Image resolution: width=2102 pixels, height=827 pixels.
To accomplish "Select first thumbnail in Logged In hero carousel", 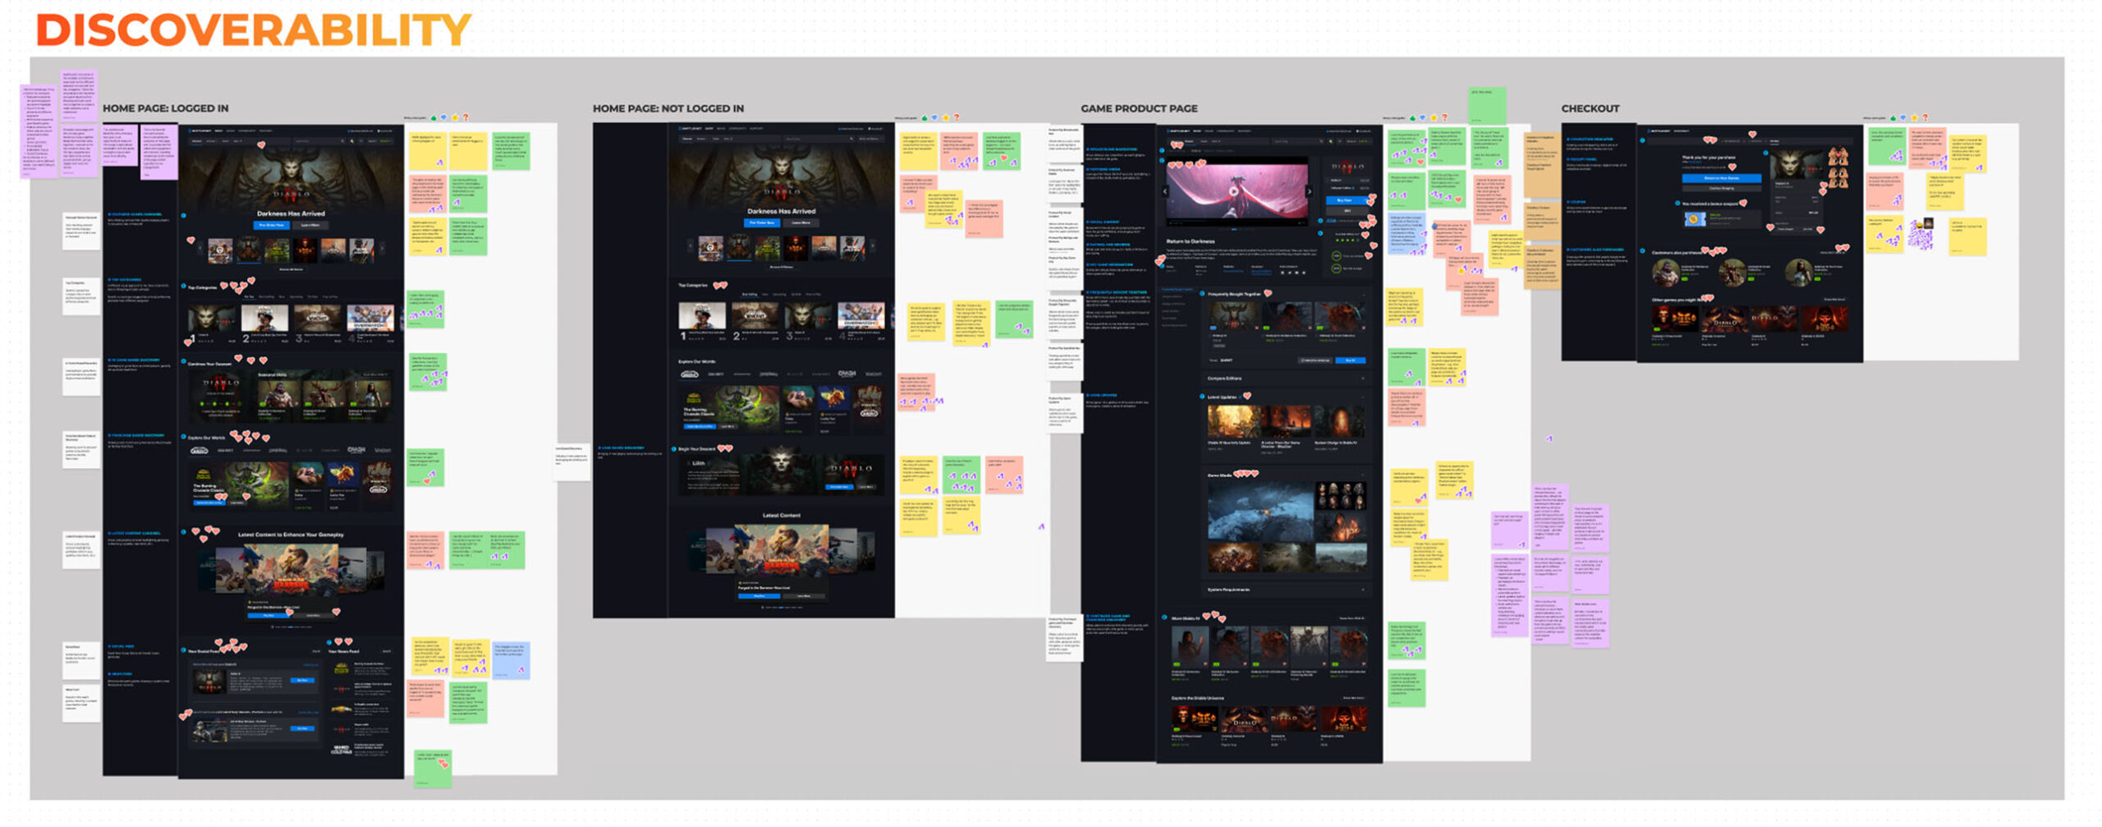I will [x=220, y=250].
